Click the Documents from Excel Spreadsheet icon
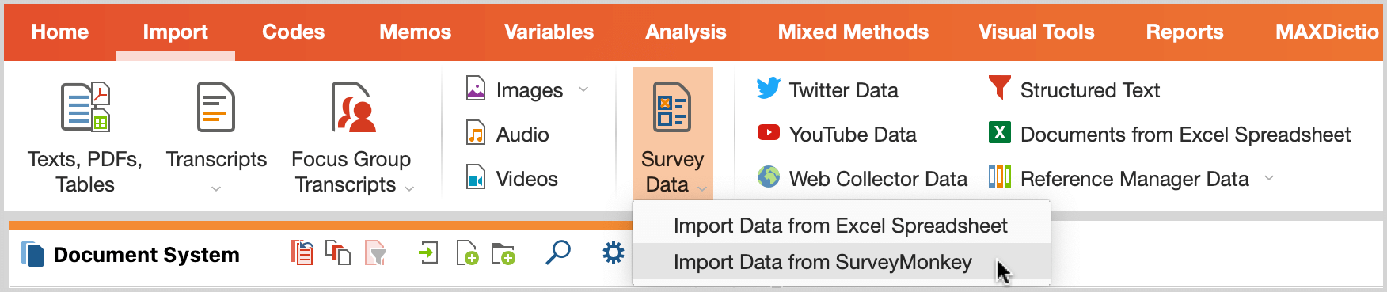This screenshot has width=1387, height=292. tap(1000, 132)
